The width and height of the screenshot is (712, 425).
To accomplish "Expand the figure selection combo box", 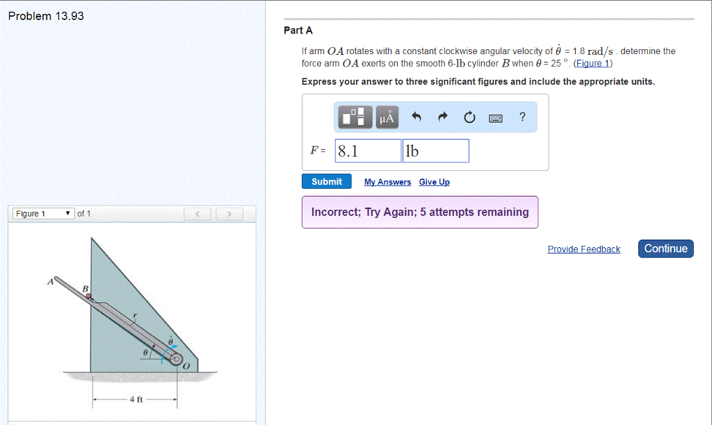I will click(42, 214).
